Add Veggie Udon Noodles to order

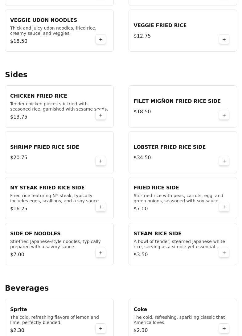[100, 39]
